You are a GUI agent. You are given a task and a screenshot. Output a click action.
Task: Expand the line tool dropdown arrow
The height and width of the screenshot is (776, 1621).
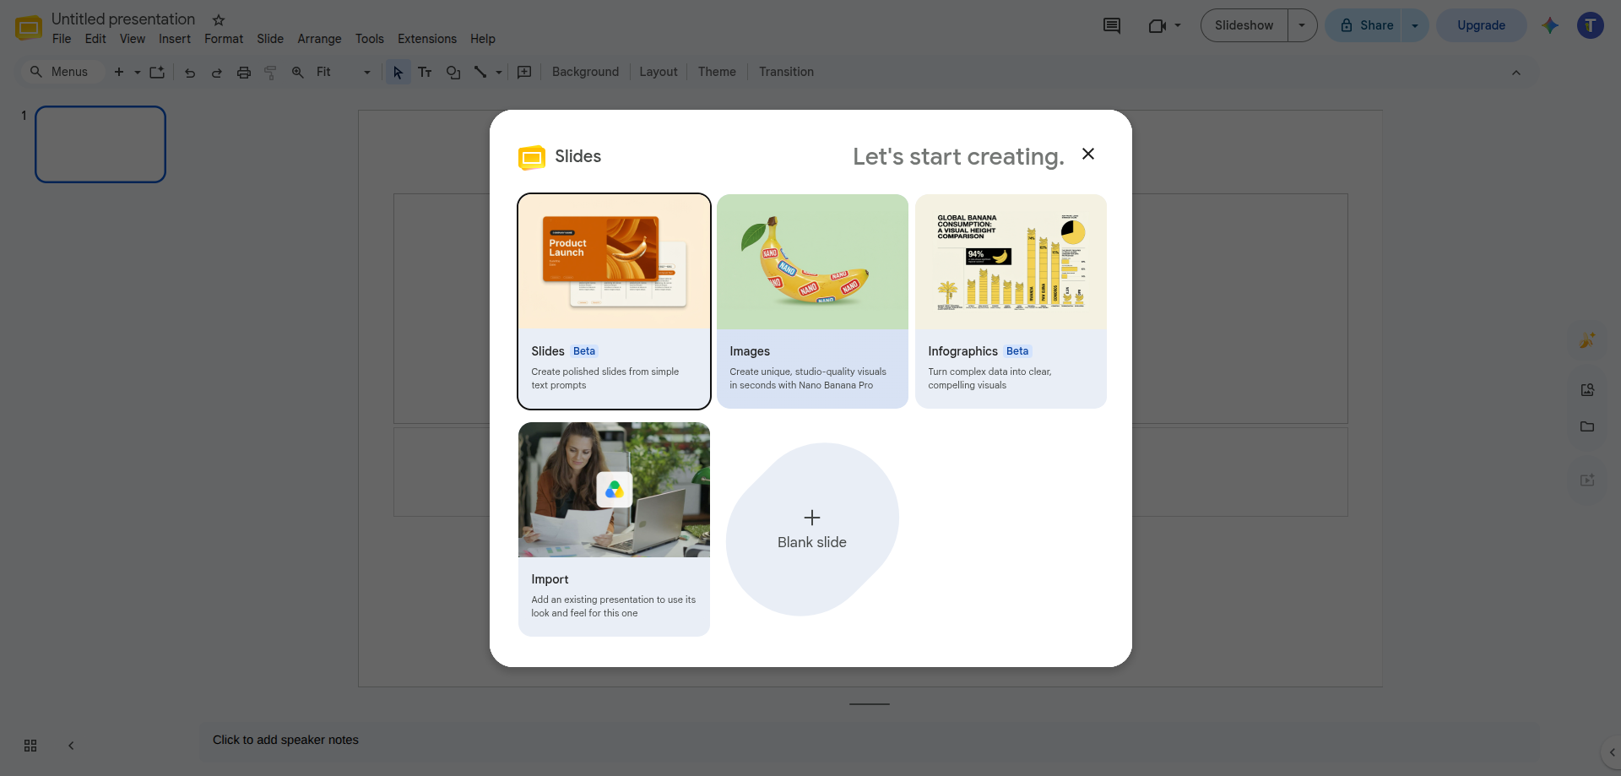499,72
